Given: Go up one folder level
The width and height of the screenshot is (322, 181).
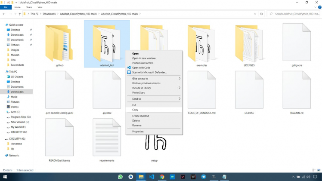Looking at the screenshot, I should coord(19,14).
